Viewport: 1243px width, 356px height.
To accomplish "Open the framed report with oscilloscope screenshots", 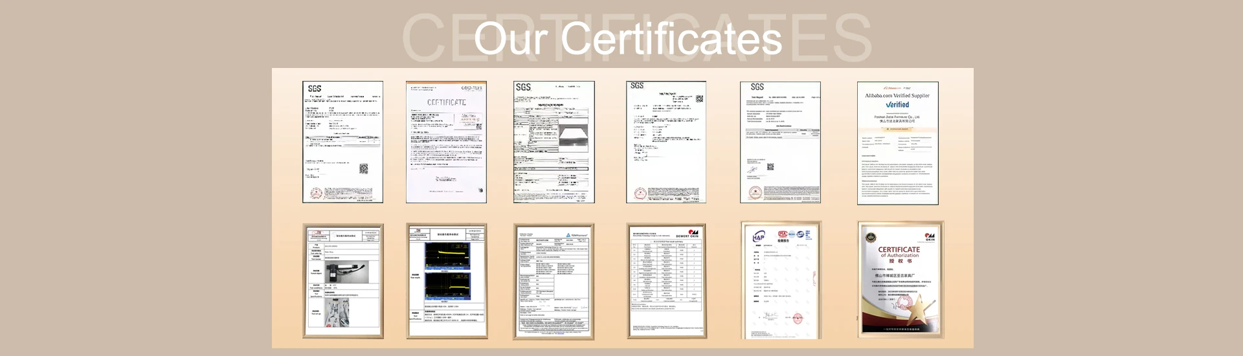I will tap(447, 282).
